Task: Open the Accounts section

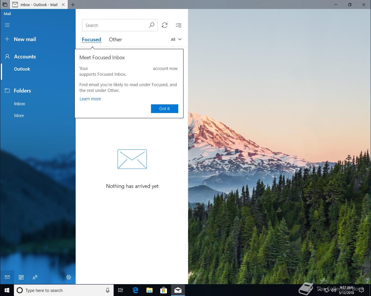Action: click(21, 57)
